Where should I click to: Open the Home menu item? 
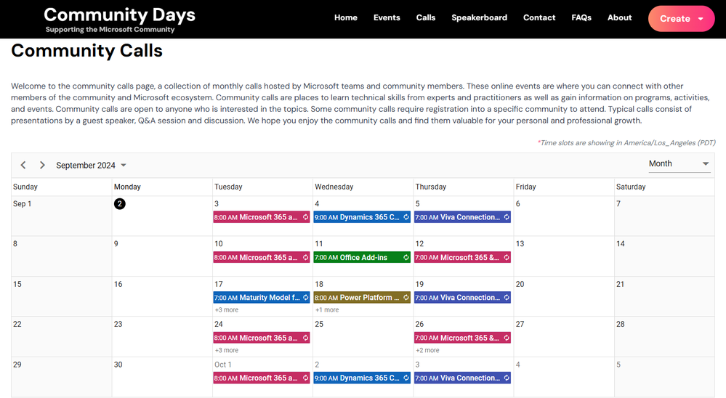coord(346,17)
